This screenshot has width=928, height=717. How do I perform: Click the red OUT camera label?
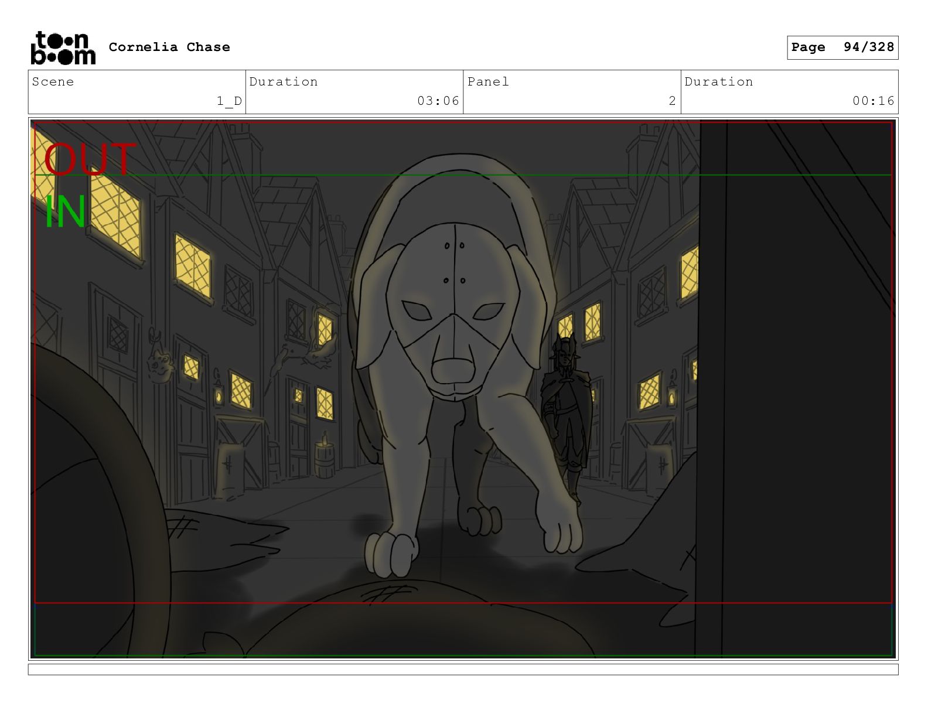pyautogui.click(x=89, y=159)
